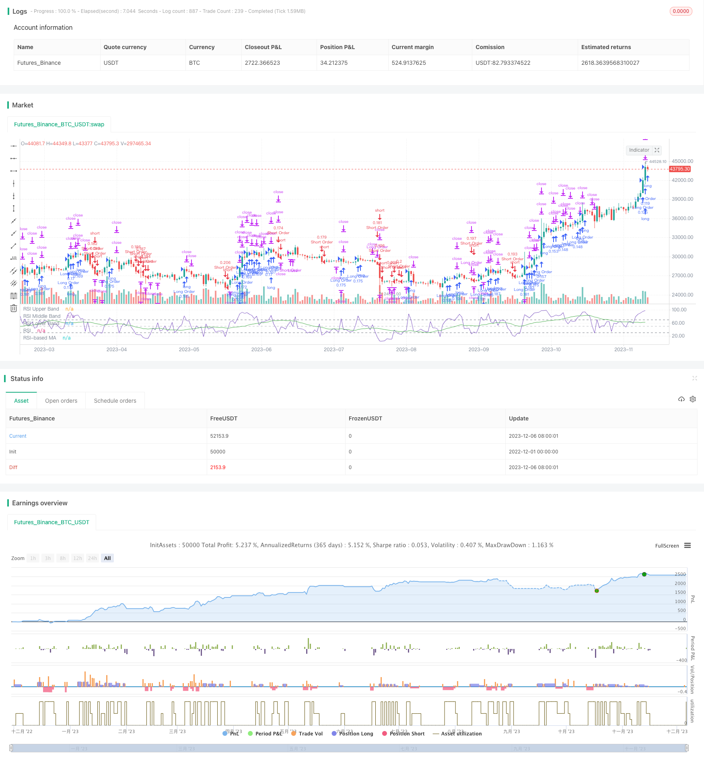Image resolution: width=704 pixels, height=764 pixels.
Task: Select the All zoom range button
Action: pos(107,558)
